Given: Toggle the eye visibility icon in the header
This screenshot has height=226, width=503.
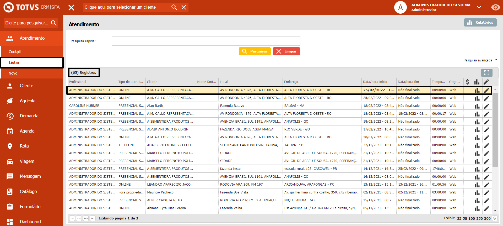Looking at the screenshot, I should tap(495, 7).
